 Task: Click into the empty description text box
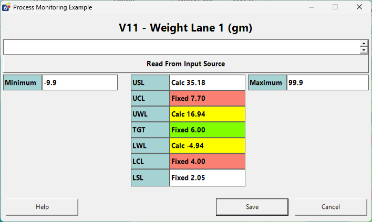click(181, 47)
